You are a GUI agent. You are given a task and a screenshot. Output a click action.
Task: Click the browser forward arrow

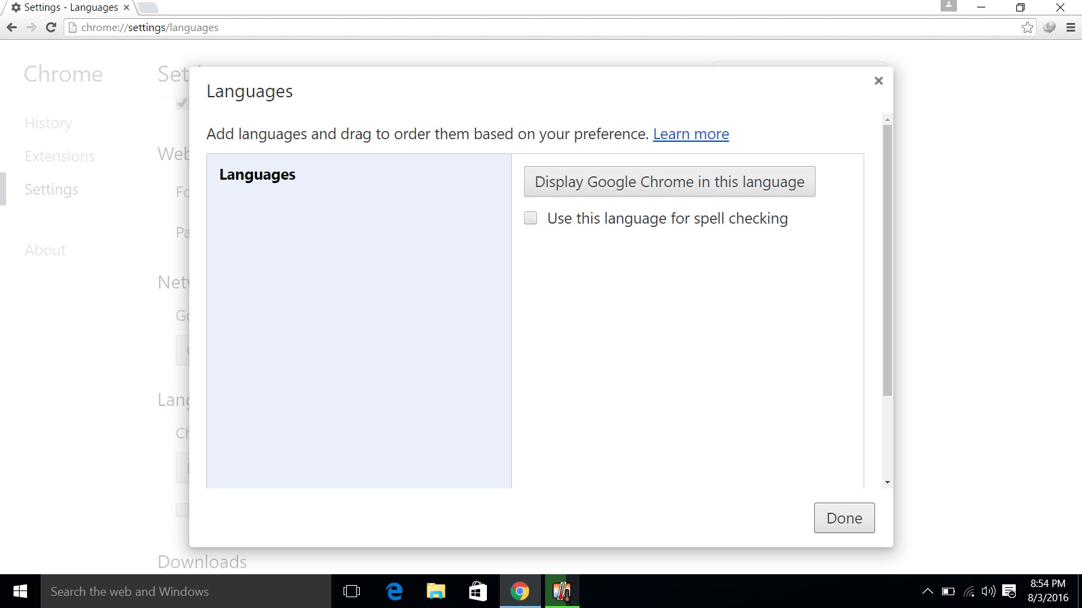[31, 27]
